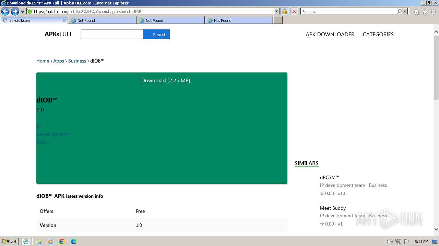Go to Apps breadcrumb link
The width and height of the screenshot is (439, 246).
point(59,61)
